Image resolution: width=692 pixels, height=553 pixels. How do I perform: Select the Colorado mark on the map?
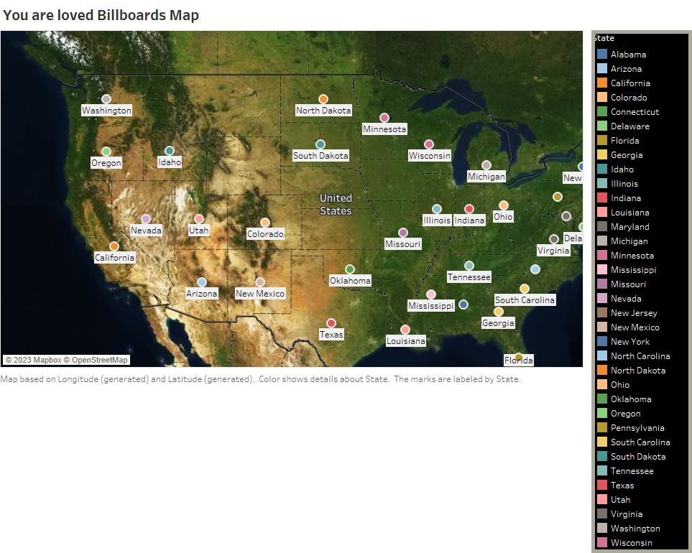point(264,223)
